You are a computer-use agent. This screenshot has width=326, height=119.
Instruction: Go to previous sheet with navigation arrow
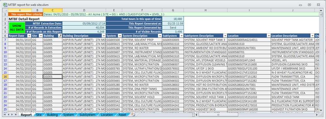[x=8, y=115]
